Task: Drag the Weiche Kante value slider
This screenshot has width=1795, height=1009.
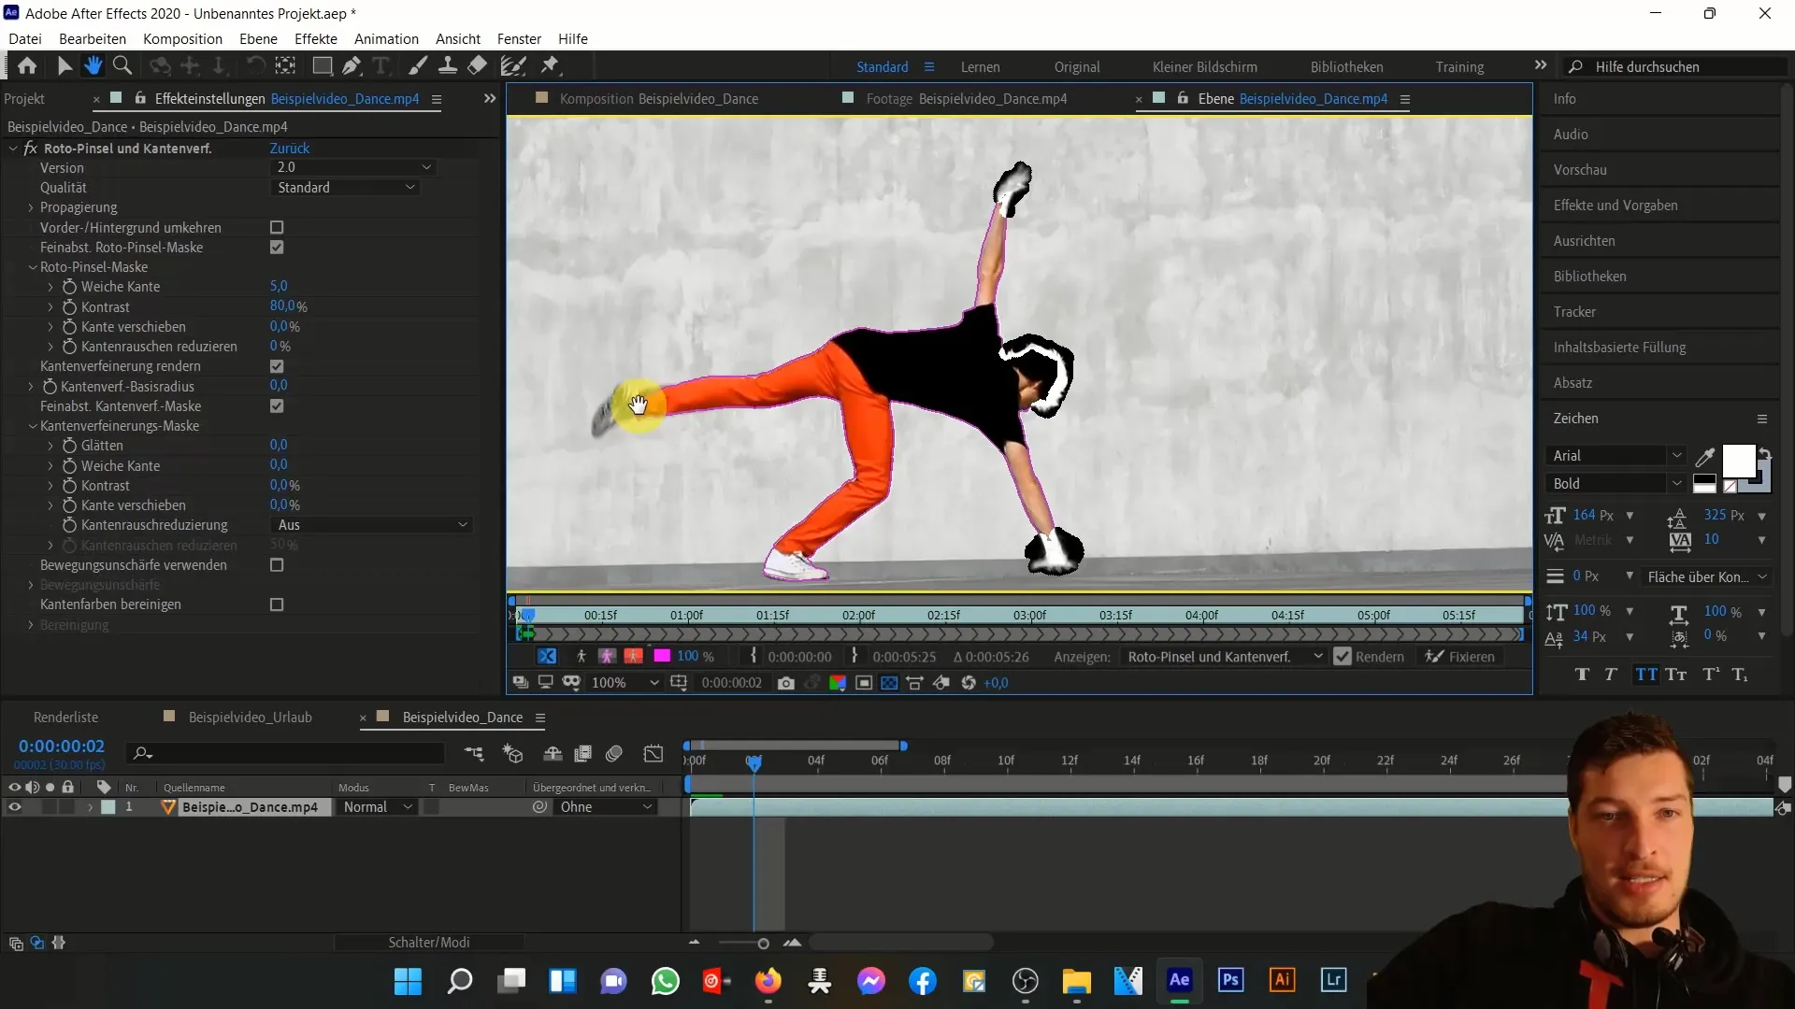Action: [x=278, y=286]
